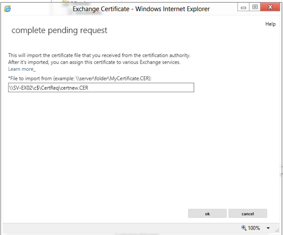This screenshot has width=283, height=235.
Task: Click the empty status bar area
Action: click(119, 228)
